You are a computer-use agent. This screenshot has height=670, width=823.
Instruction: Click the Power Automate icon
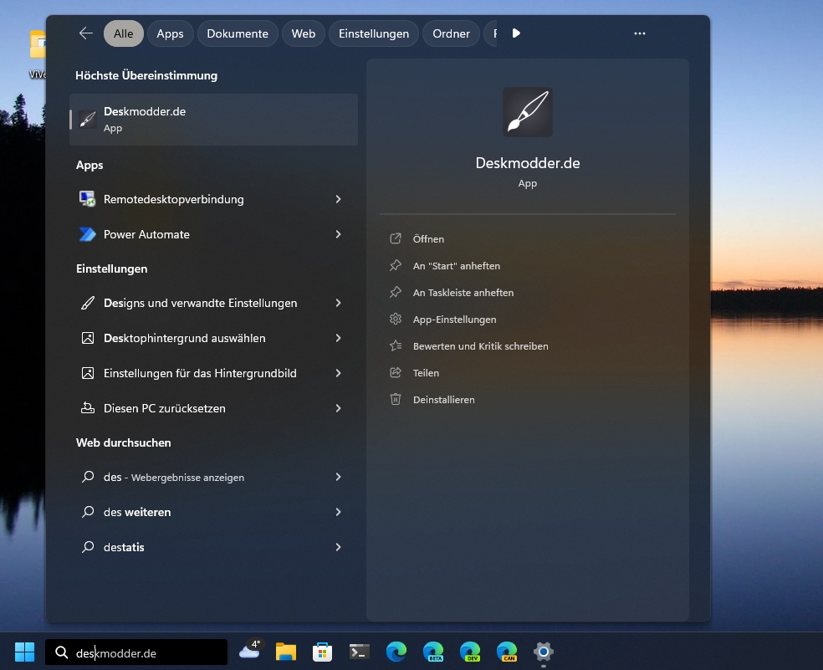[88, 234]
